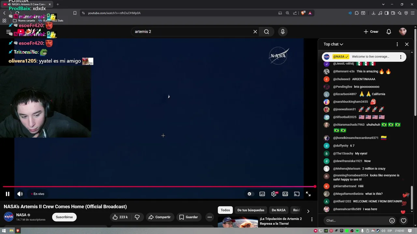Screen dimensions: 417x234
Task: Open more actions next to Guardar
Action: (x=209, y=217)
